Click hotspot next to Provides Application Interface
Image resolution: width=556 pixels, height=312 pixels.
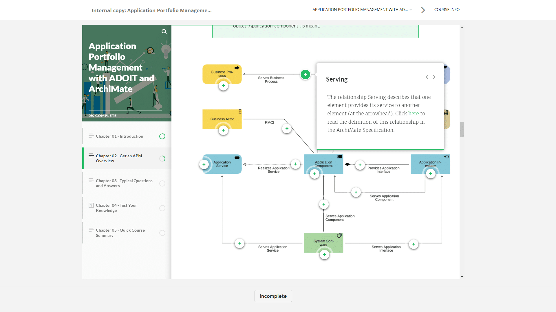click(x=360, y=165)
